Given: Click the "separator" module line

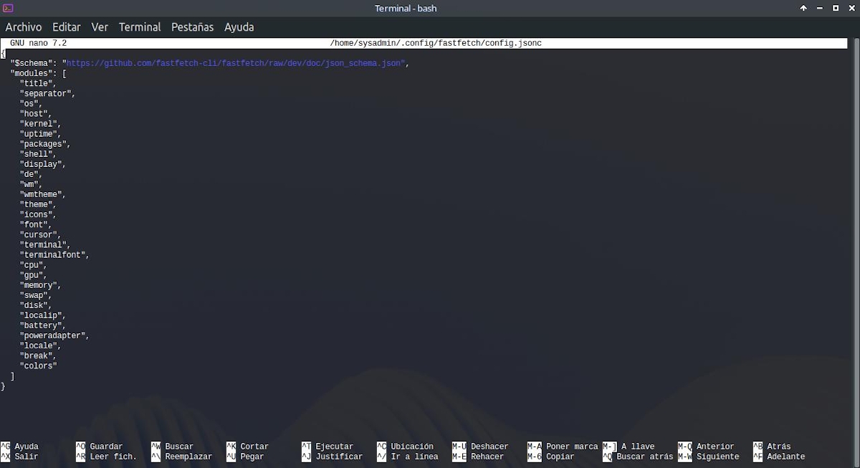Looking at the screenshot, I should click(47, 94).
